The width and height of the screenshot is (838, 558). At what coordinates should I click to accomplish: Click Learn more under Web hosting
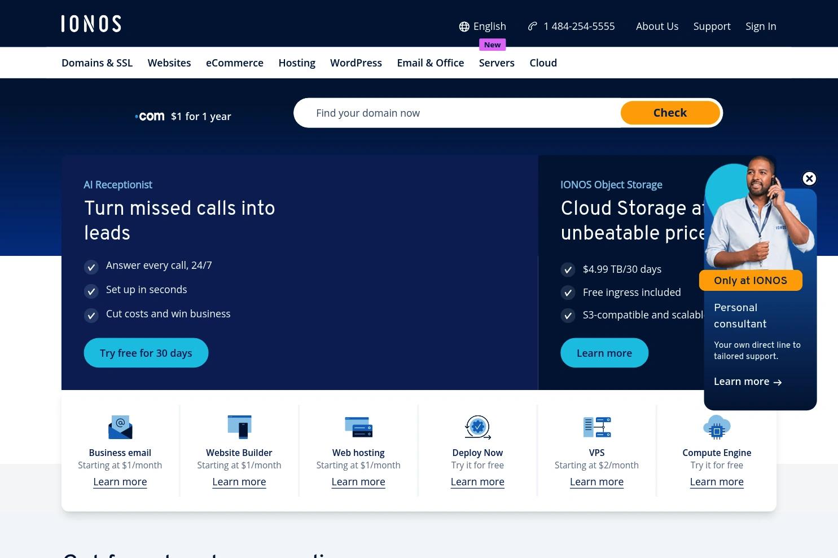[x=358, y=482]
